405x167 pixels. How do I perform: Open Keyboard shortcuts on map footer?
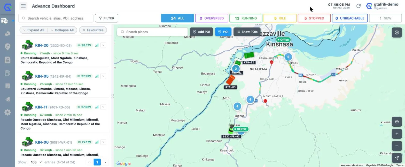coord(352,165)
